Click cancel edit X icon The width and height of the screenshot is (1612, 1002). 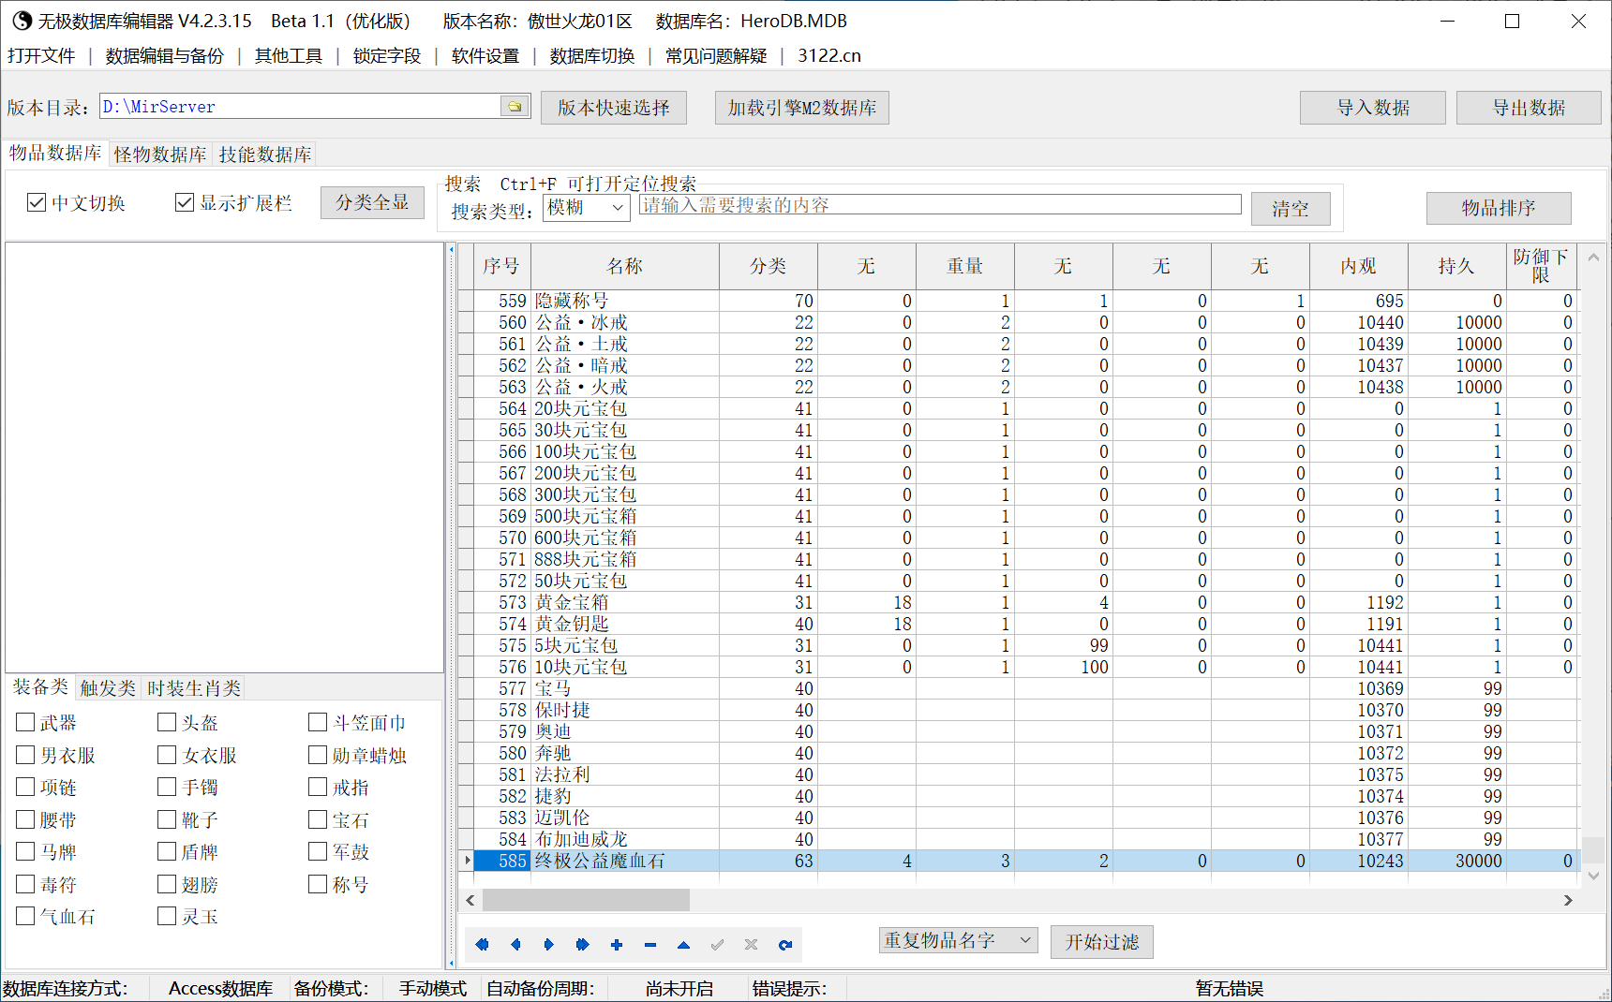pos(751,945)
